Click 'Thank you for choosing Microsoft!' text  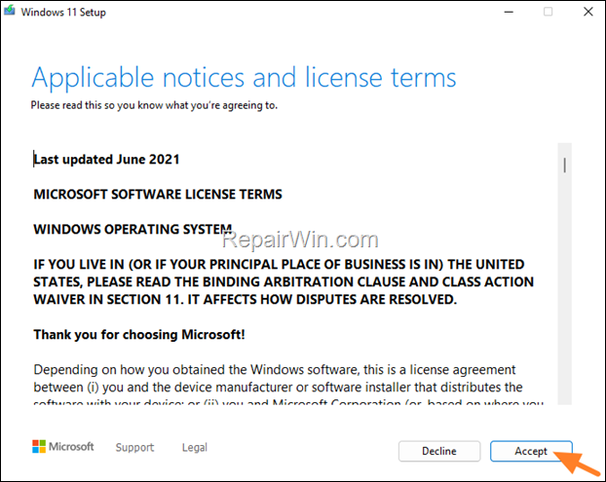[139, 334]
